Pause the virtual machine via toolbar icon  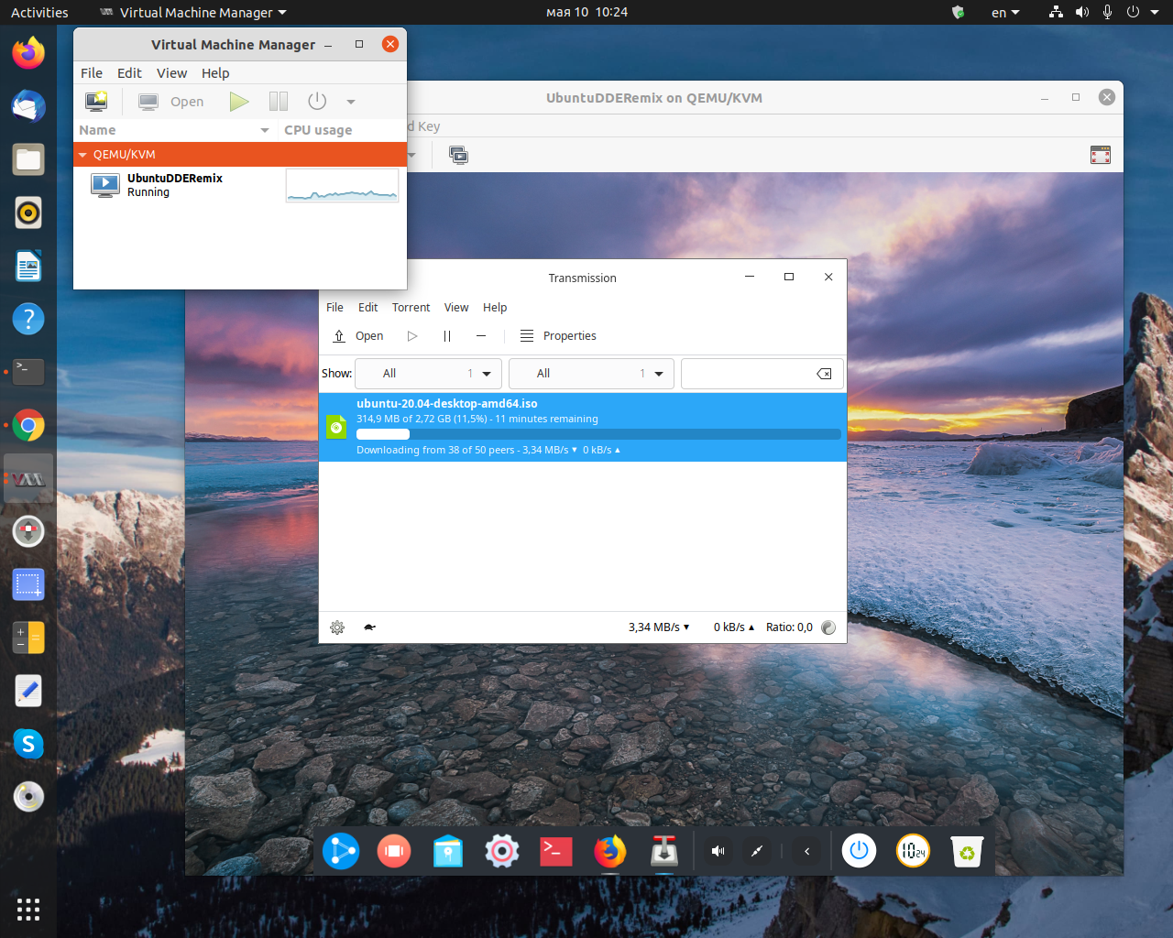[278, 101]
